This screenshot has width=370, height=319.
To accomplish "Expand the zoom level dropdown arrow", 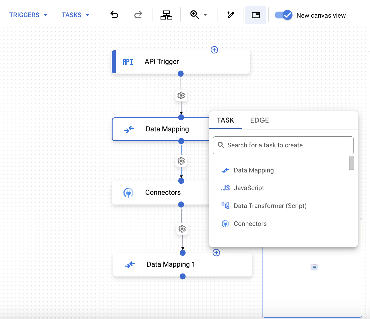I will (205, 15).
